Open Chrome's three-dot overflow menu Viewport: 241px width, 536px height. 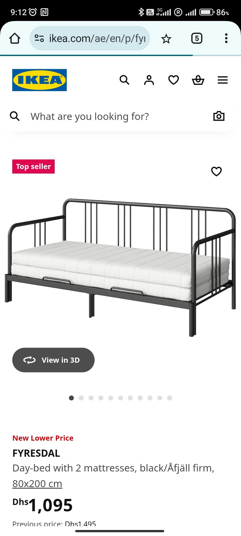click(x=226, y=38)
